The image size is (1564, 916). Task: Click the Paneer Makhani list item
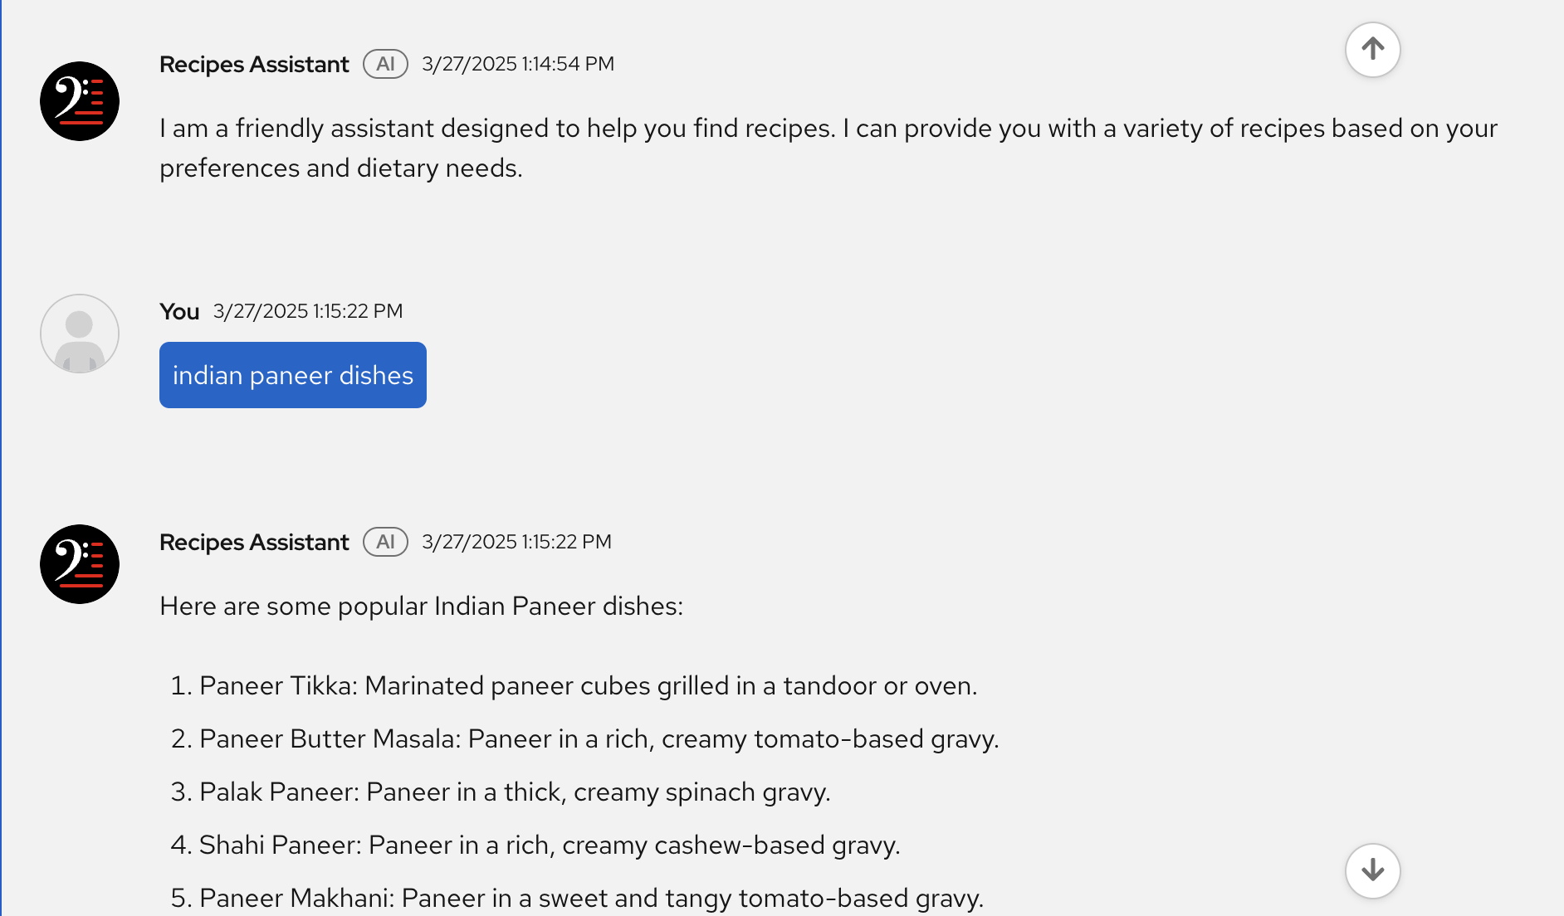[x=577, y=899]
